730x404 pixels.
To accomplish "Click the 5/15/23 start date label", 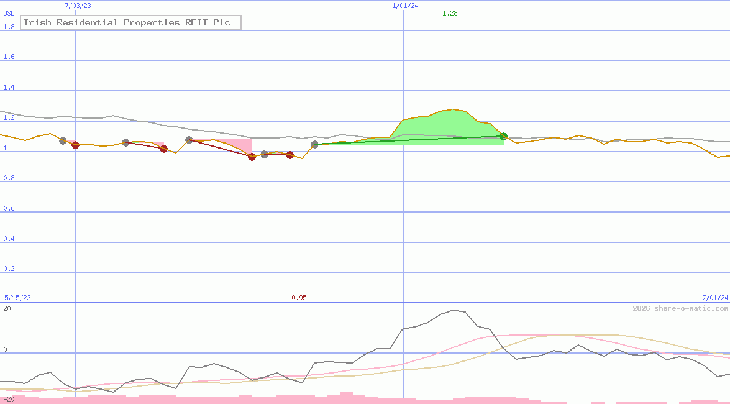I will click(x=17, y=298).
